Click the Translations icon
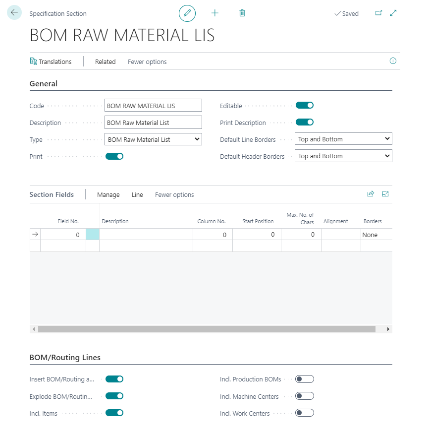Screen dimensions: 429x438 (x=34, y=61)
